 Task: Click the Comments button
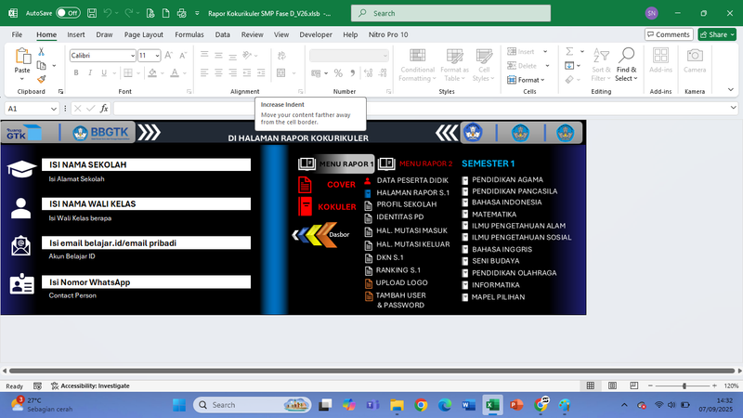(x=668, y=34)
